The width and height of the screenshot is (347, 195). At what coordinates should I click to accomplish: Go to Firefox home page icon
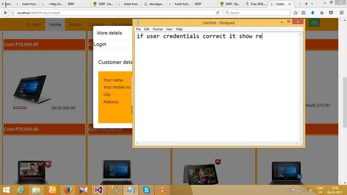pos(322,13)
